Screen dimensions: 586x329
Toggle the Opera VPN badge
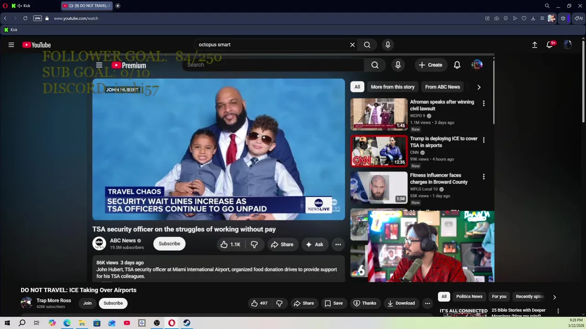point(38,18)
